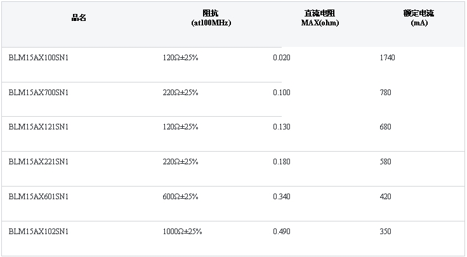Select the 0.490 DC resistance cell
467x257 pixels.
tap(281, 232)
